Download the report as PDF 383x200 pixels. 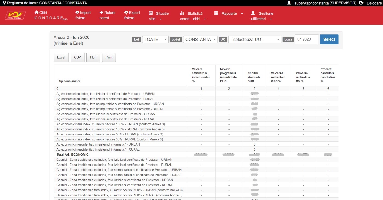tap(93, 57)
